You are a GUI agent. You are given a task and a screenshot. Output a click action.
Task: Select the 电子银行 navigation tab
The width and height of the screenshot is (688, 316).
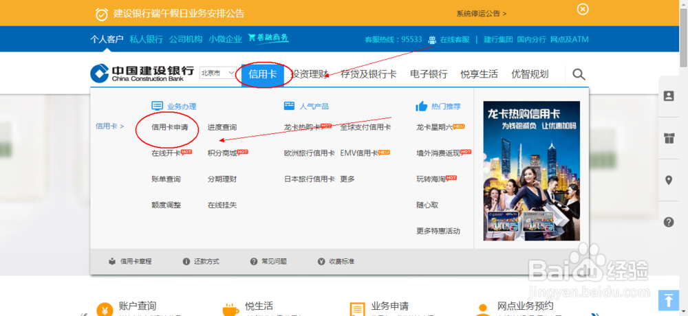(x=429, y=74)
